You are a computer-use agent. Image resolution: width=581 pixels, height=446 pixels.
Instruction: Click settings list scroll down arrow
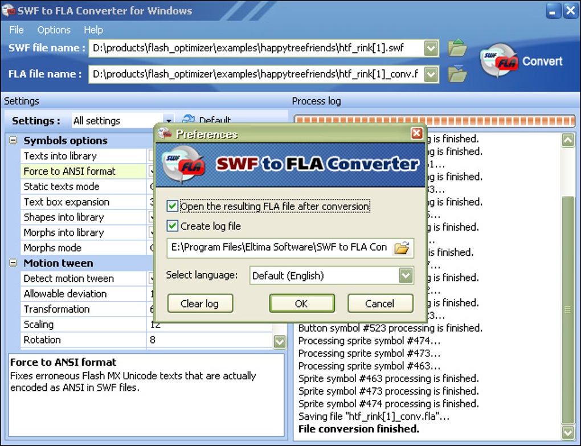click(x=279, y=341)
